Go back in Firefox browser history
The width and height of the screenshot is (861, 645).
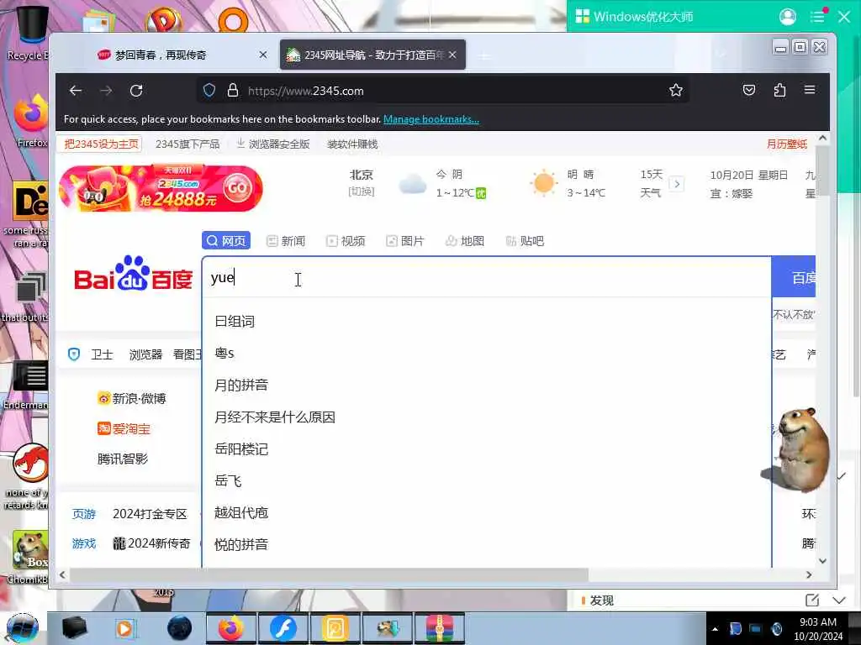pos(76,91)
